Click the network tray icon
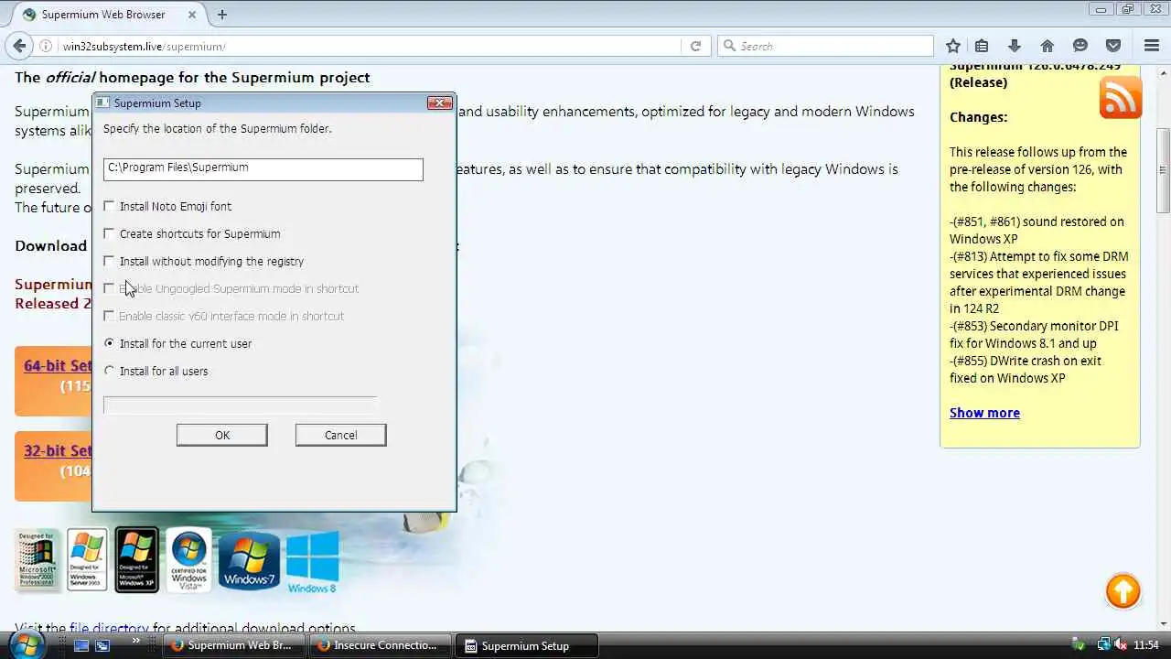 click(1103, 645)
